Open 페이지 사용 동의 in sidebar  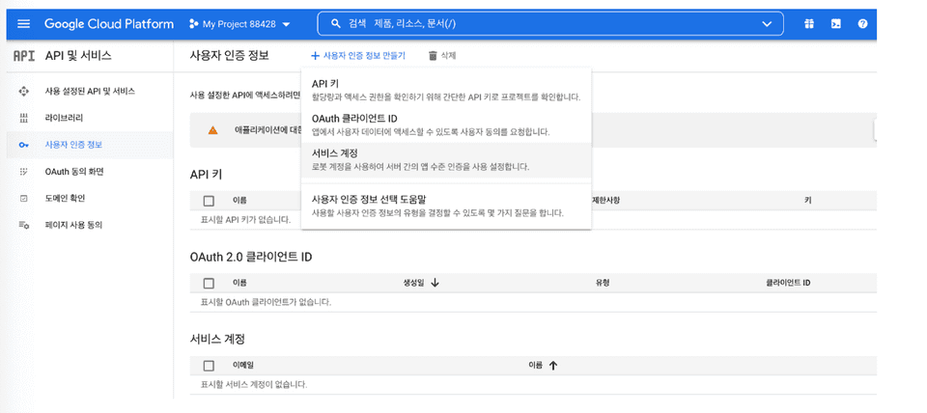pos(90,225)
